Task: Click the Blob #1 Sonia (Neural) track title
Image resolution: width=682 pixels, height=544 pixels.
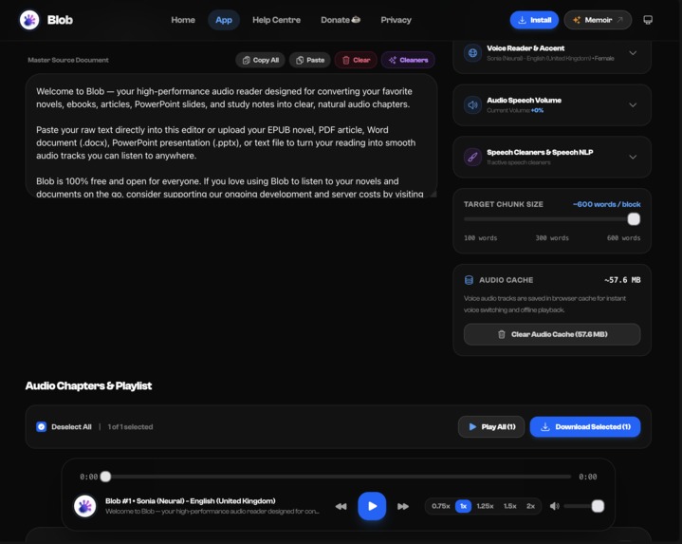Action: point(190,501)
